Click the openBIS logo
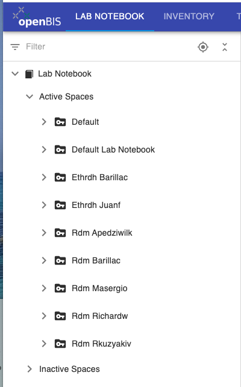This screenshot has height=387, width=241. pos(37,17)
